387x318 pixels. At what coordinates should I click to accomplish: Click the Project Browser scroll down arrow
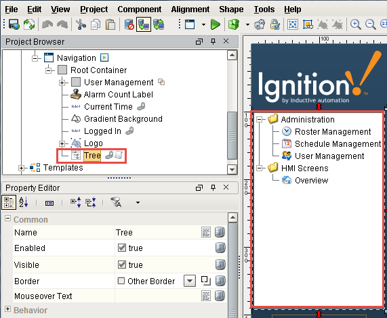232,169
